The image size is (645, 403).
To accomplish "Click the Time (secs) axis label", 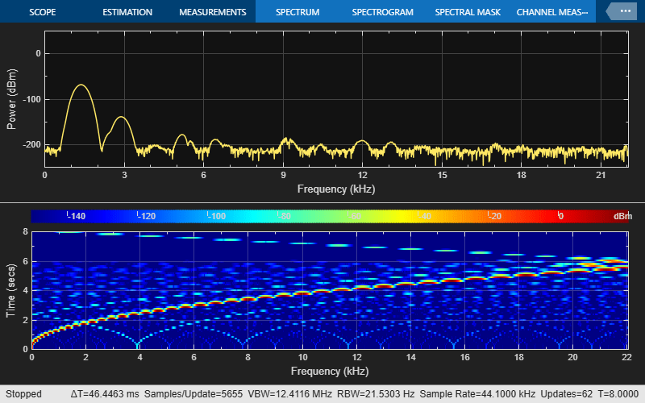I will 10,290.
